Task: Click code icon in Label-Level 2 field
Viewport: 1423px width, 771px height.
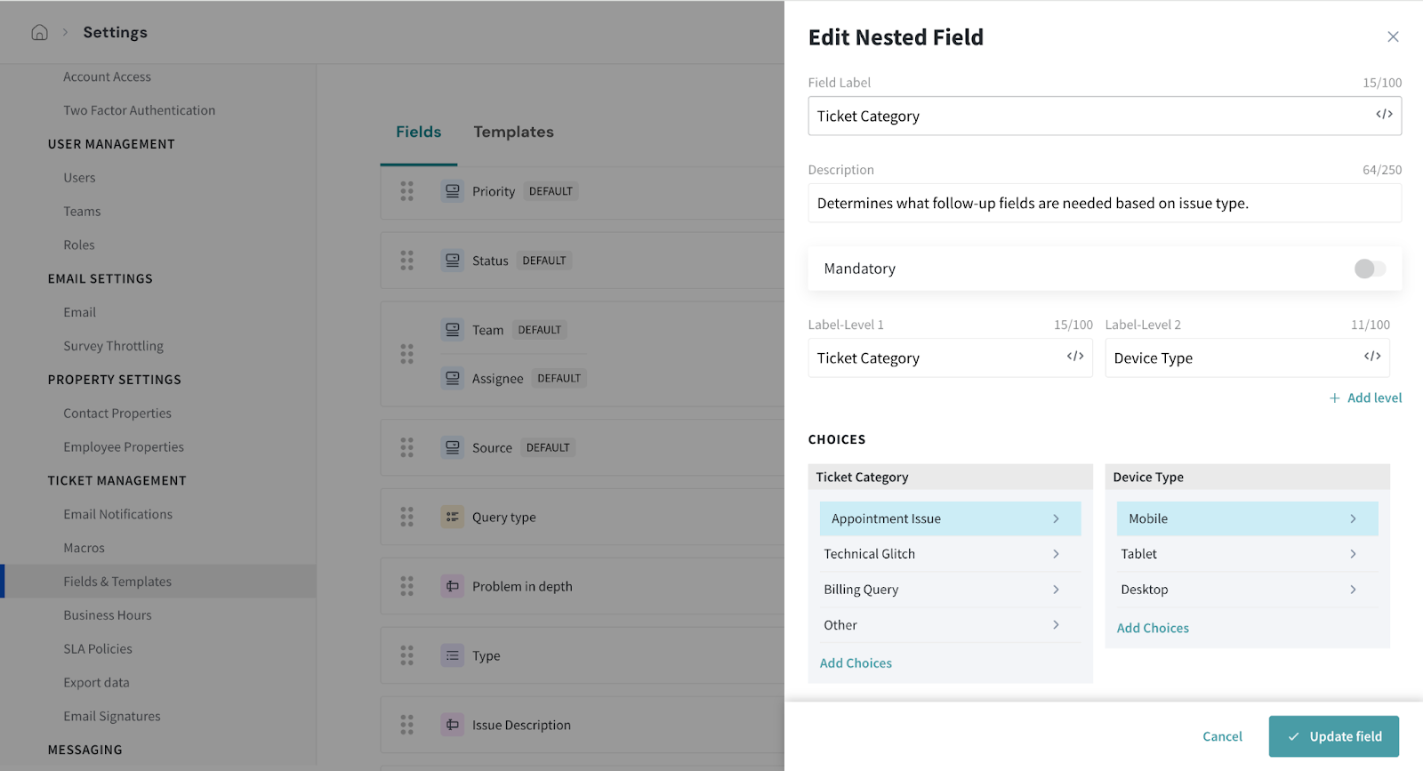Action: (x=1371, y=357)
